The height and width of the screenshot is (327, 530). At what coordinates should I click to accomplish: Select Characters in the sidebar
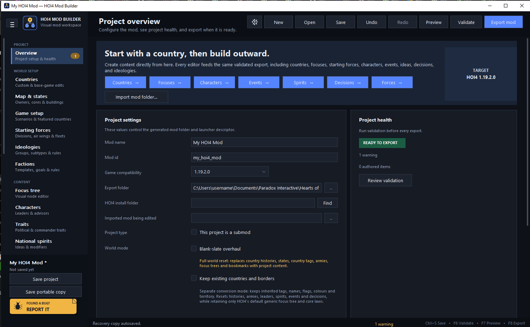pyautogui.click(x=47, y=210)
